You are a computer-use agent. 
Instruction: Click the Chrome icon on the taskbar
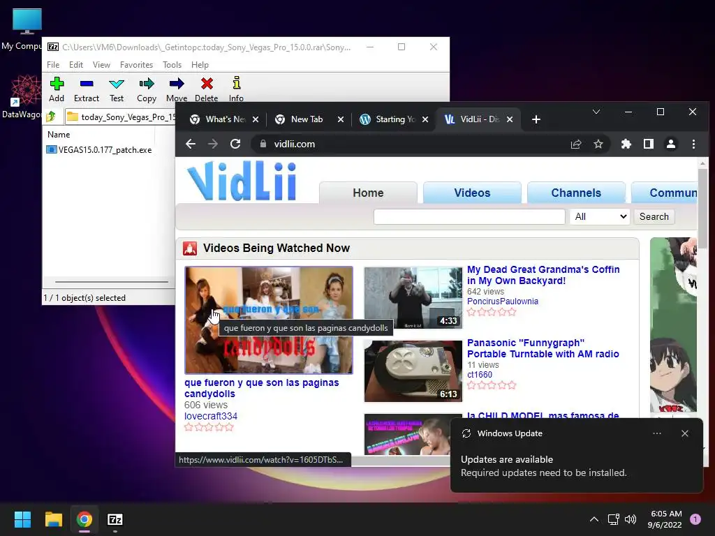[84, 519]
